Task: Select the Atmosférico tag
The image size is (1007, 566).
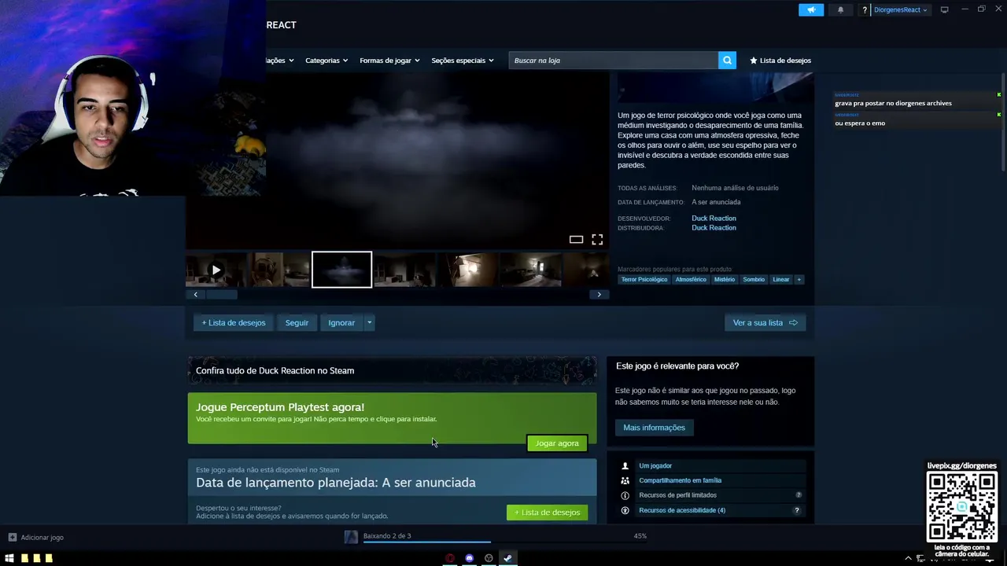Action: coord(691,279)
